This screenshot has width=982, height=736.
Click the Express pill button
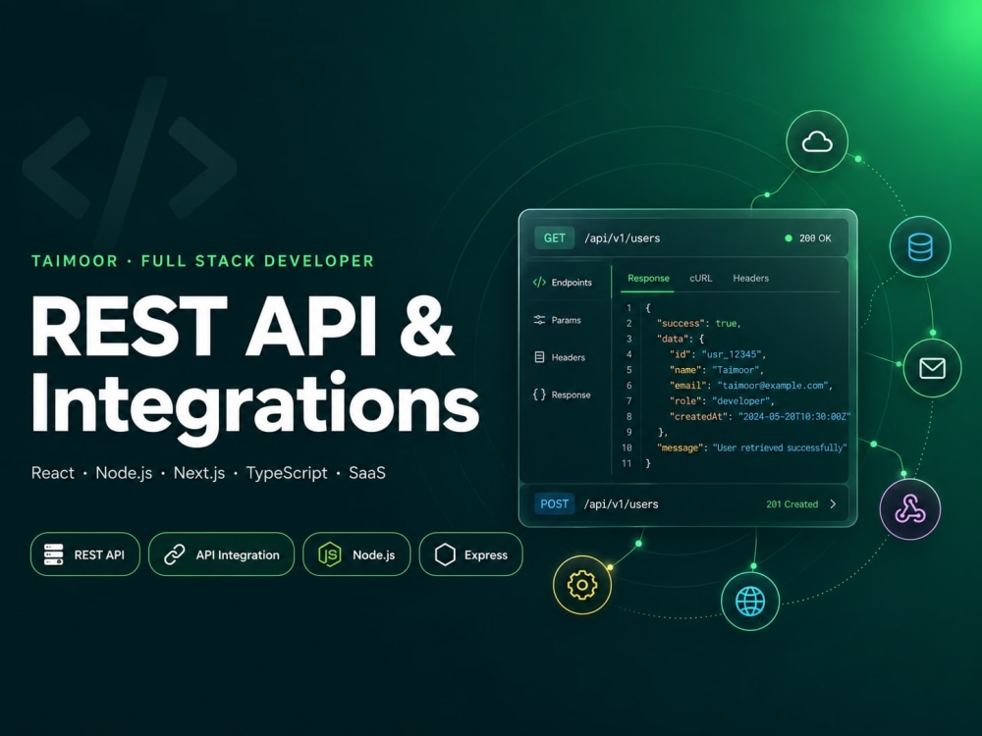coord(470,554)
